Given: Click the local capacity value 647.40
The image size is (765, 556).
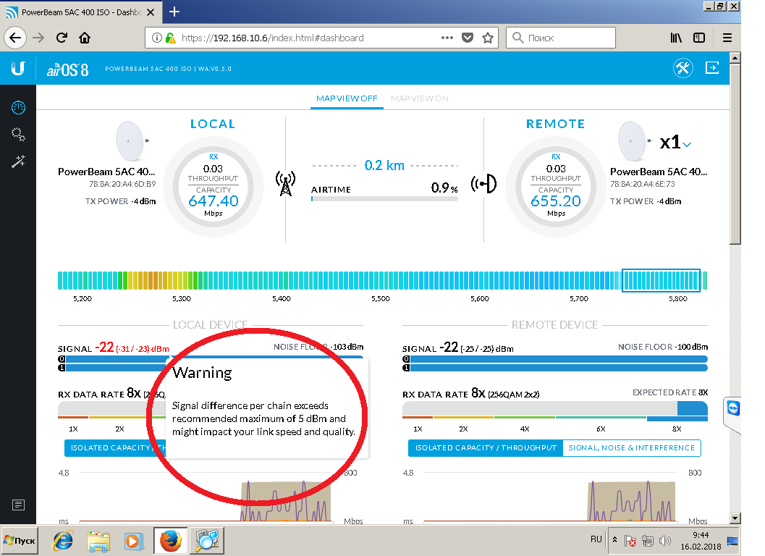Looking at the screenshot, I should (214, 201).
